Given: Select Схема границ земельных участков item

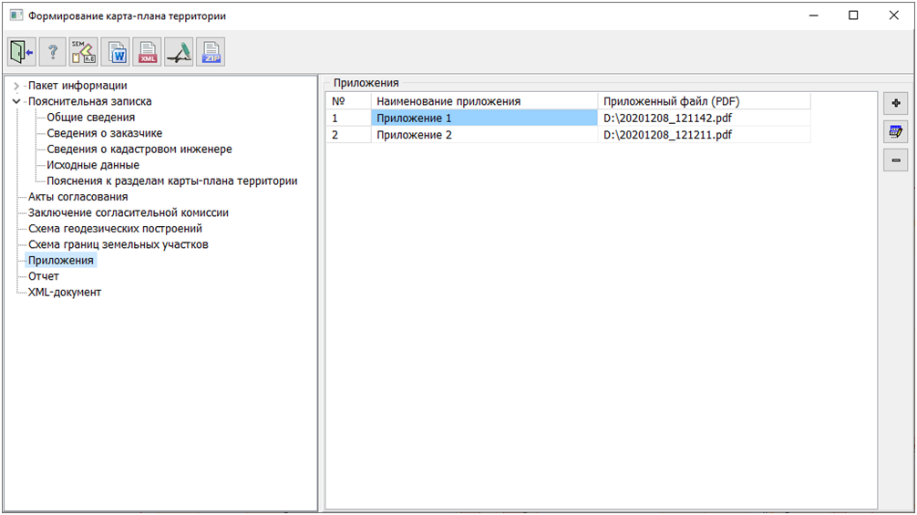Looking at the screenshot, I should point(118,244).
